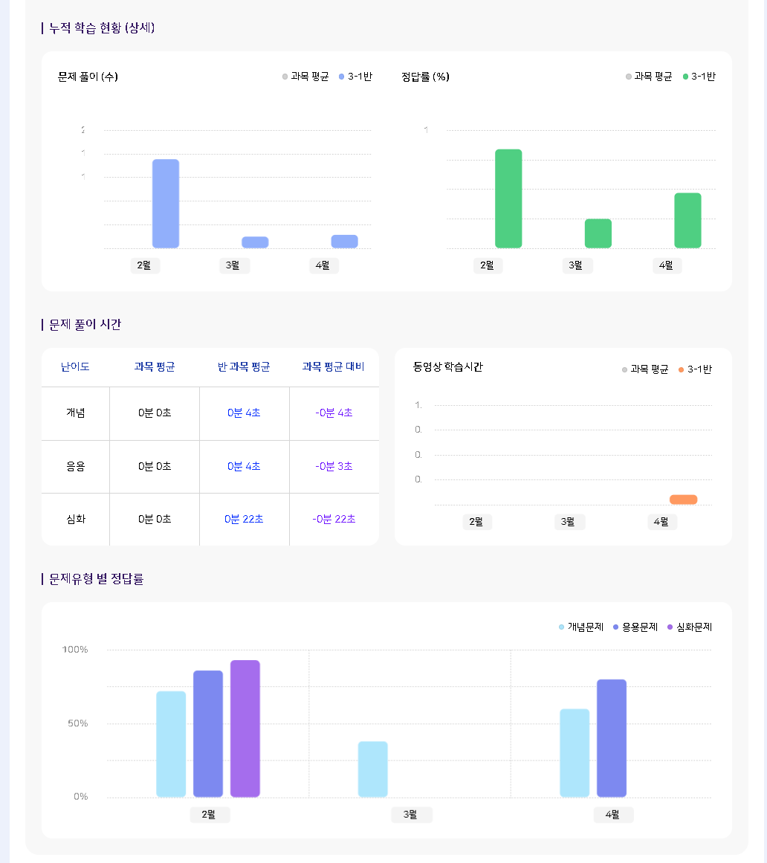Click the purple 심화문제 bar for 2월
767x863 pixels.
[x=245, y=728]
